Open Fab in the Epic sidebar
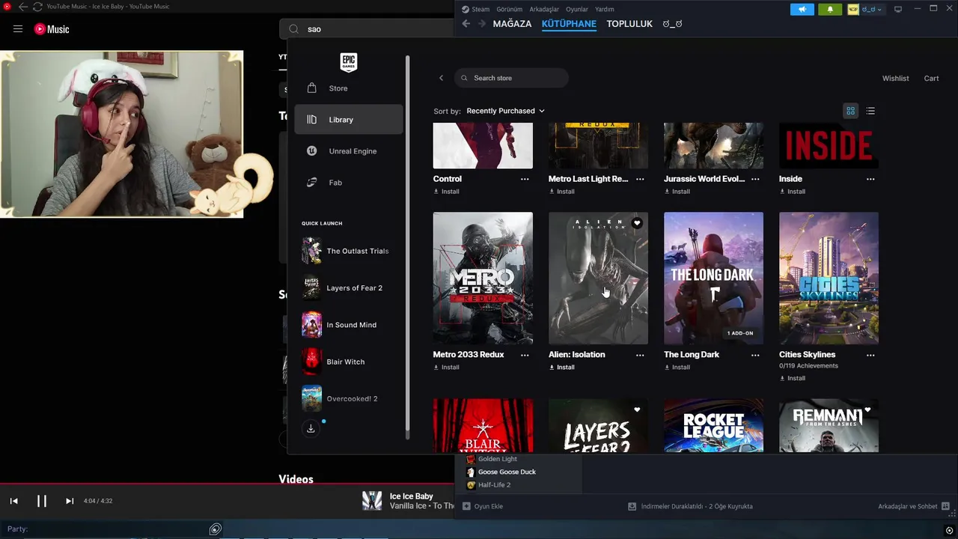Viewport: 958px width, 539px height. click(x=349, y=183)
